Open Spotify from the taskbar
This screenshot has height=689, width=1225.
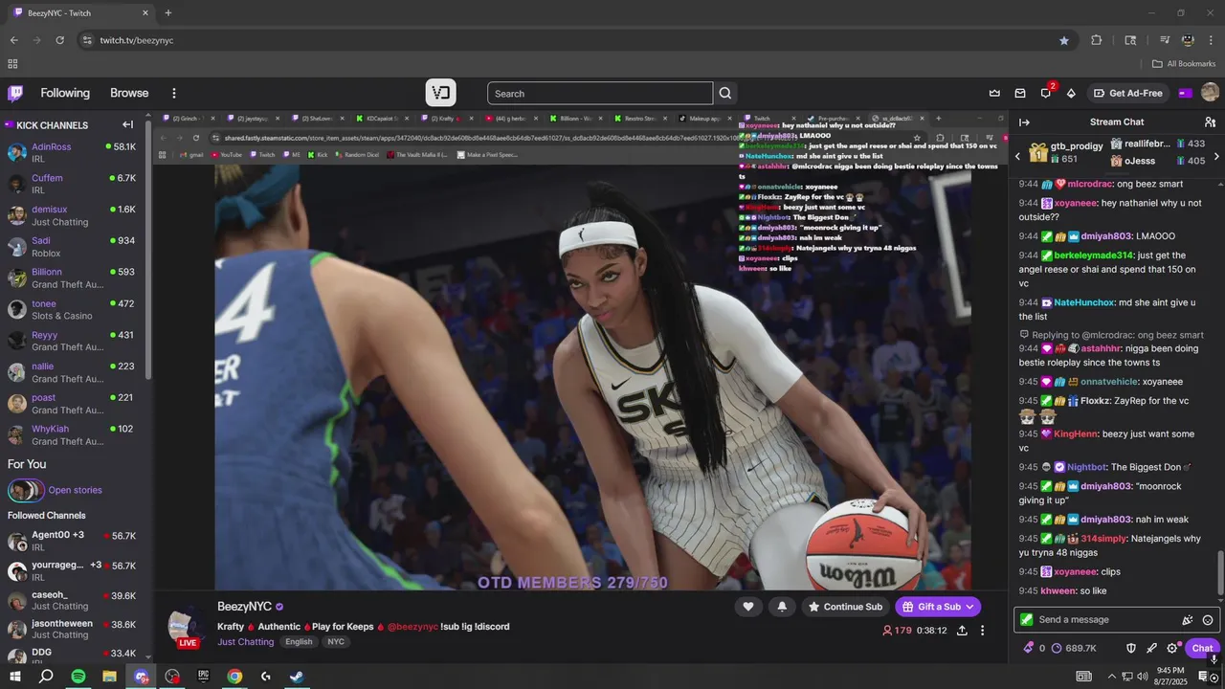coord(78,677)
